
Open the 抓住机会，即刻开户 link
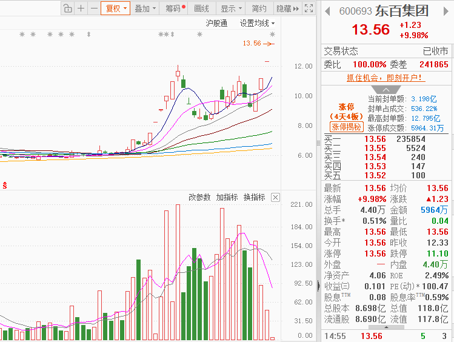coord(384,78)
